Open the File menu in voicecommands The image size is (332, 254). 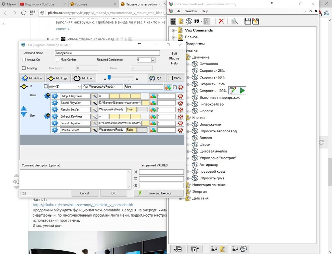coord(178,11)
